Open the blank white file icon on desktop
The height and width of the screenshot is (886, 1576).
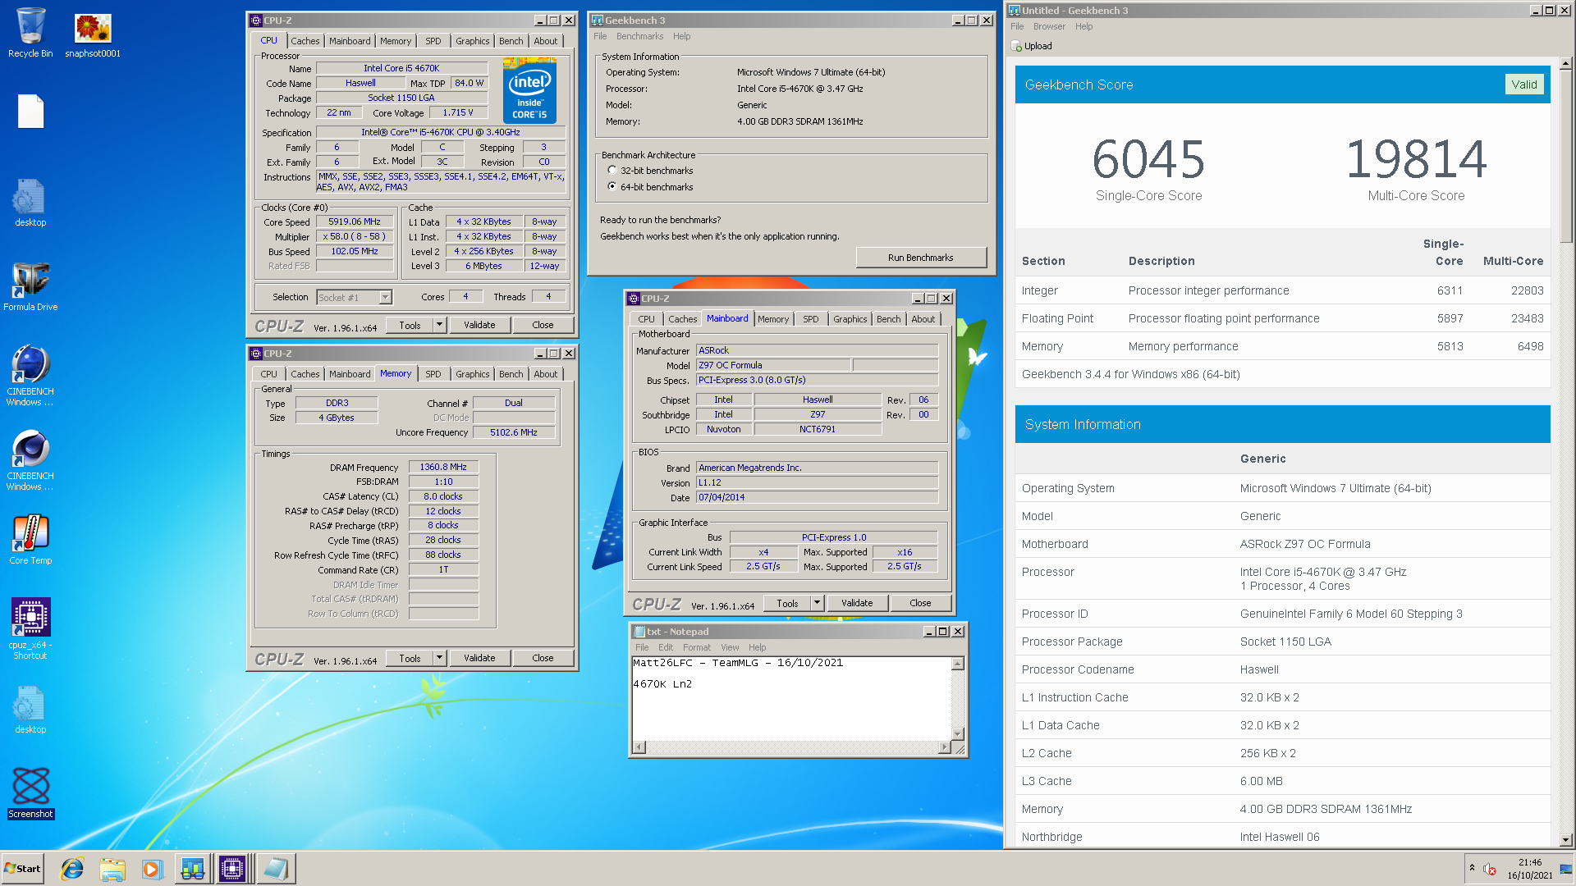[x=30, y=111]
